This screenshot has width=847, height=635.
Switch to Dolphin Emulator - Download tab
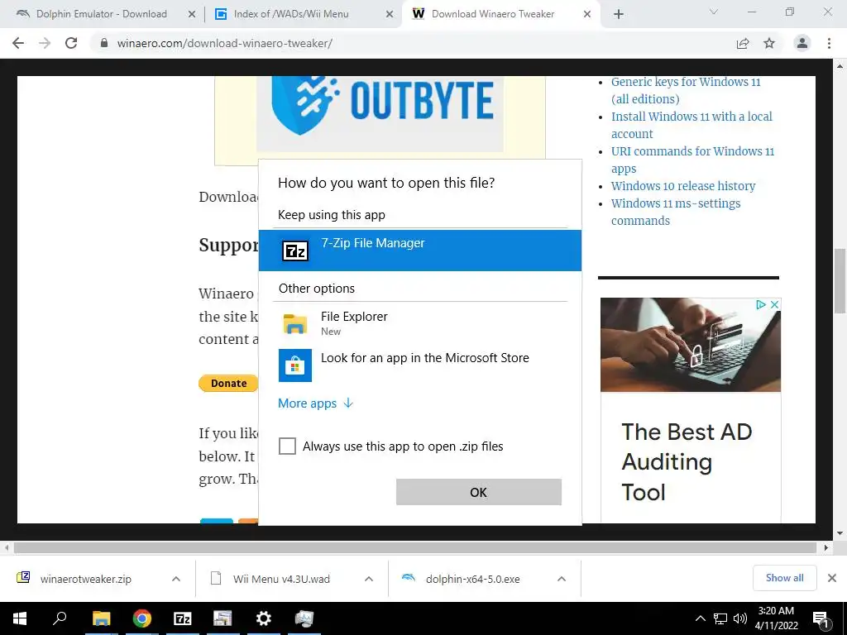[x=101, y=14]
